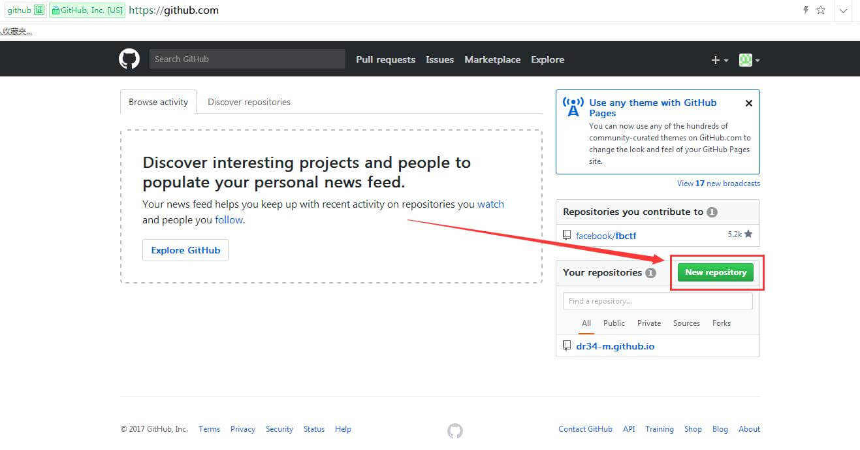Follow the 'watch' link in news feed text
The height and width of the screenshot is (450, 860).
click(490, 204)
